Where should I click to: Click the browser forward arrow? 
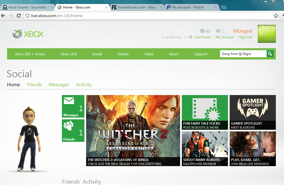[11, 16]
